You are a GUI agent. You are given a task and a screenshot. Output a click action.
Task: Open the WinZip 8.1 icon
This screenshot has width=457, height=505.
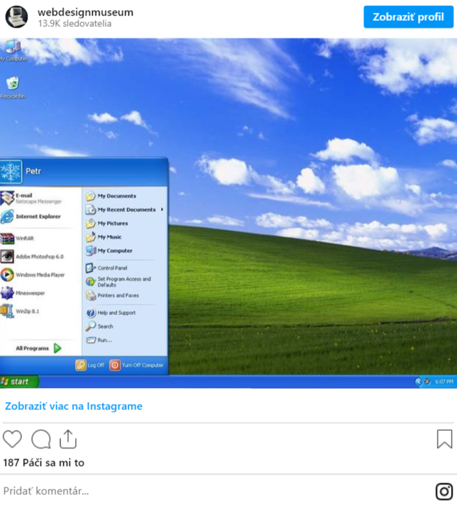[x=7, y=311]
